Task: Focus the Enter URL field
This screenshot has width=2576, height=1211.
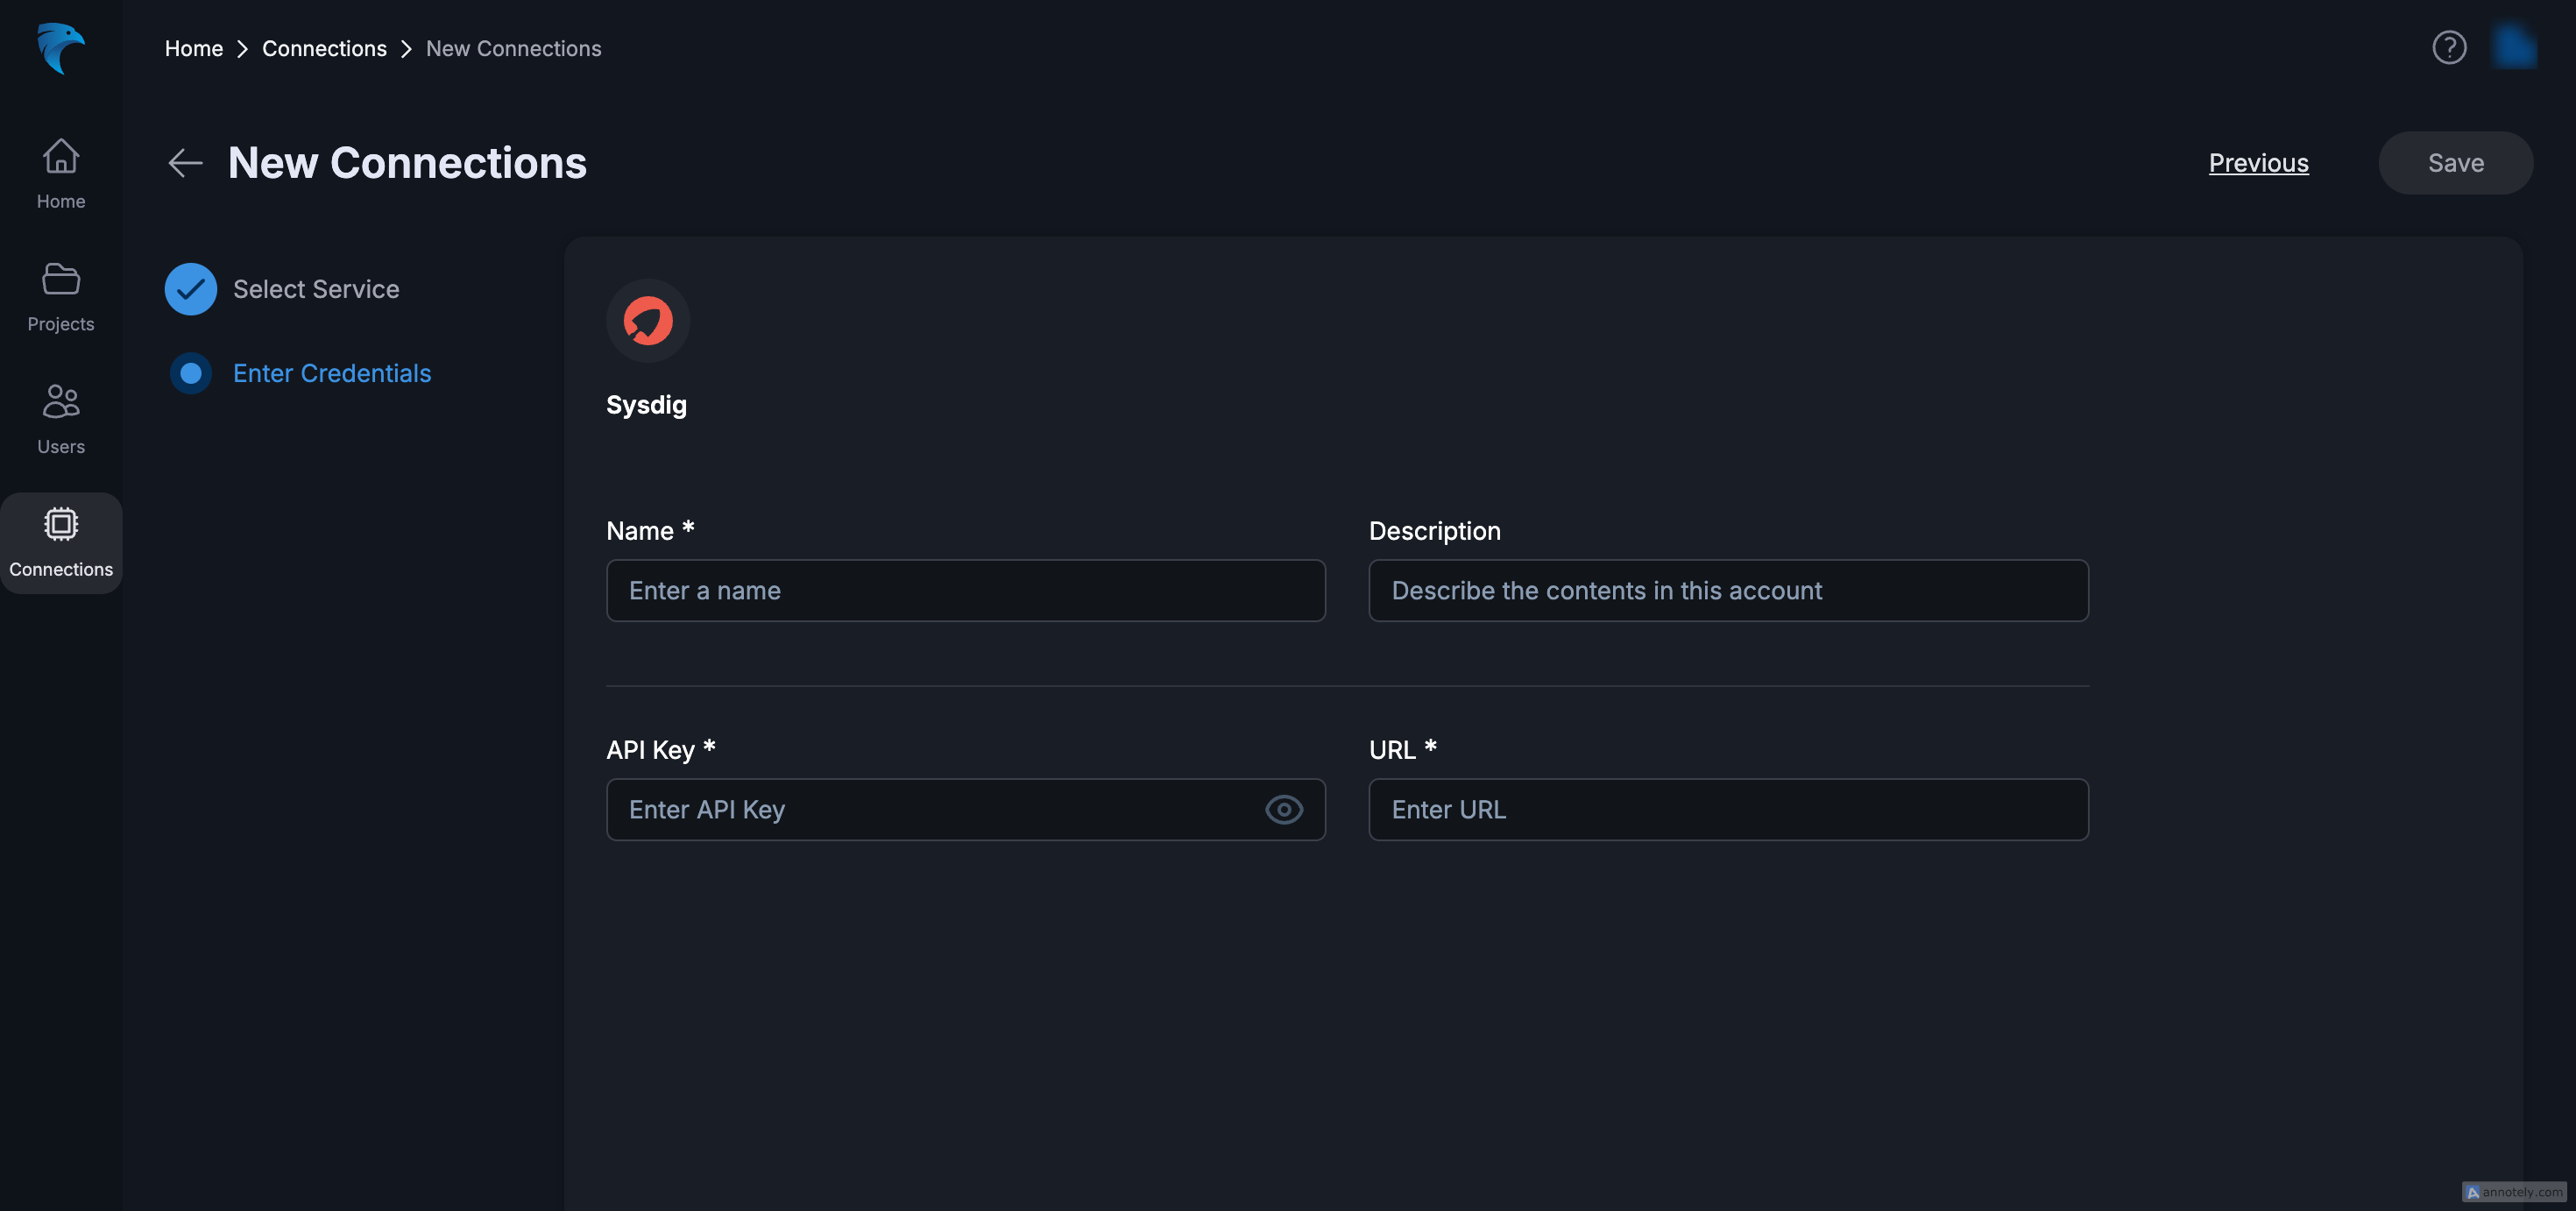Action: click(x=1727, y=809)
